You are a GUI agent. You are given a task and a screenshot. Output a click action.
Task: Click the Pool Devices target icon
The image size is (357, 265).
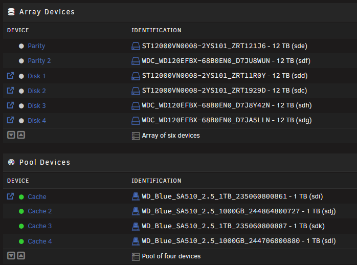pyautogui.click(x=11, y=162)
